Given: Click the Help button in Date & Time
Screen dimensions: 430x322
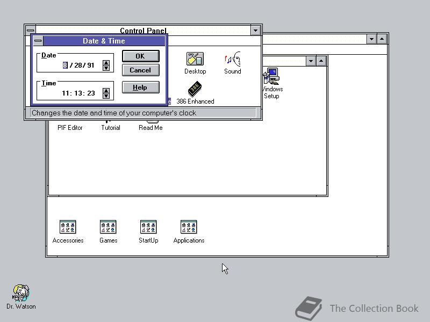Looking at the screenshot, I should pyautogui.click(x=140, y=87).
